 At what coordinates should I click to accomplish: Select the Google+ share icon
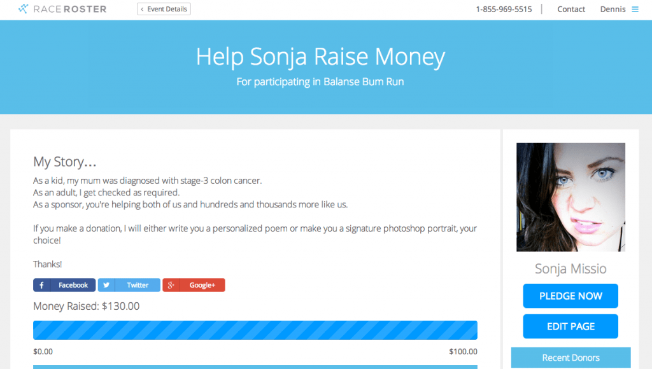click(x=171, y=284)
